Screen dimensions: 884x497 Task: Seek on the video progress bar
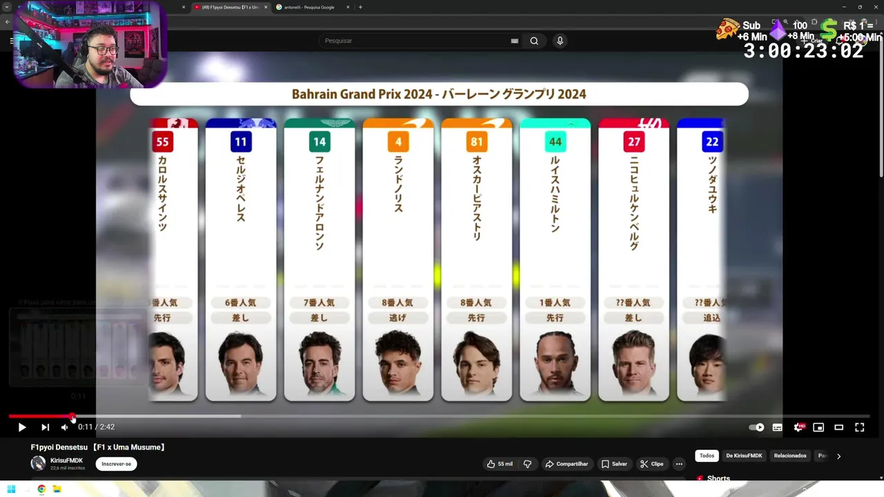tap(439, 416)
